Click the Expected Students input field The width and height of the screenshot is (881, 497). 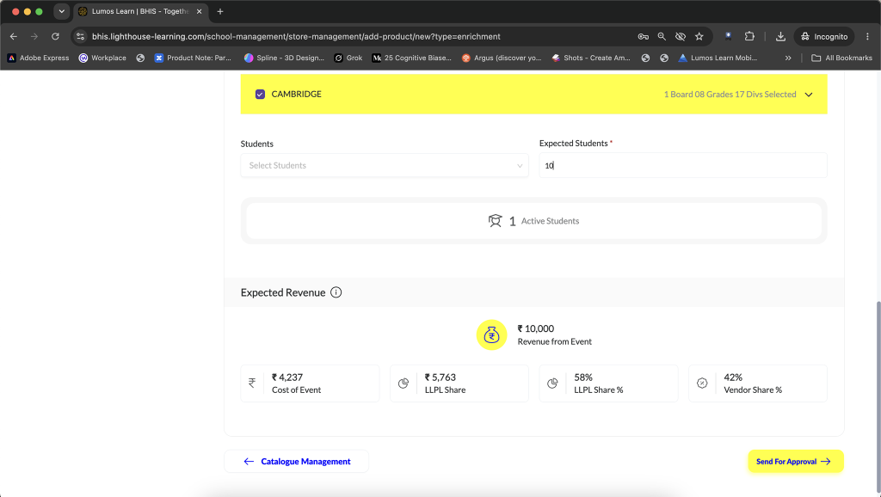coord(682,166)
